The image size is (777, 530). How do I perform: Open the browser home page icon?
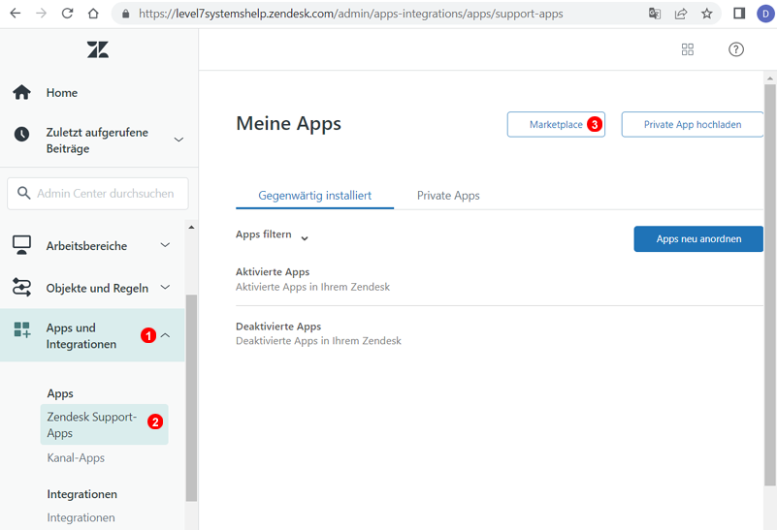point(93,14)
